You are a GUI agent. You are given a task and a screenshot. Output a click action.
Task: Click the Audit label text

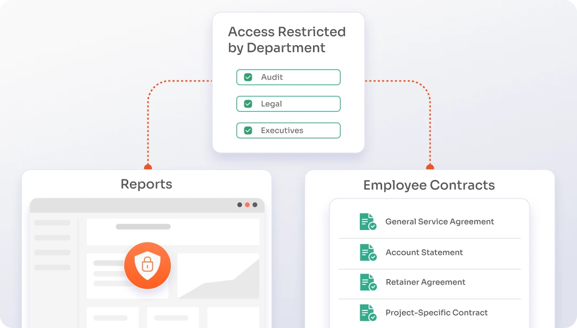coord(272,77)
